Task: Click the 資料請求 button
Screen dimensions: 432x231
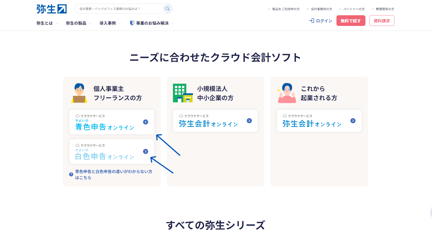Action: tap(382, 21)
